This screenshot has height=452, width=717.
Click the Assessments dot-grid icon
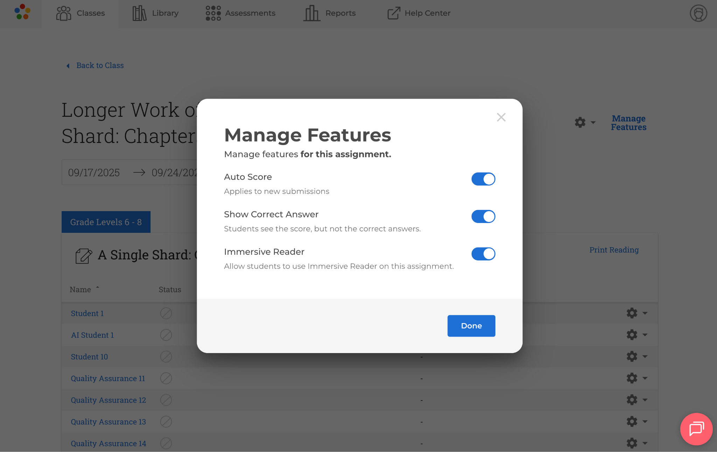click(x=213, y=13)
